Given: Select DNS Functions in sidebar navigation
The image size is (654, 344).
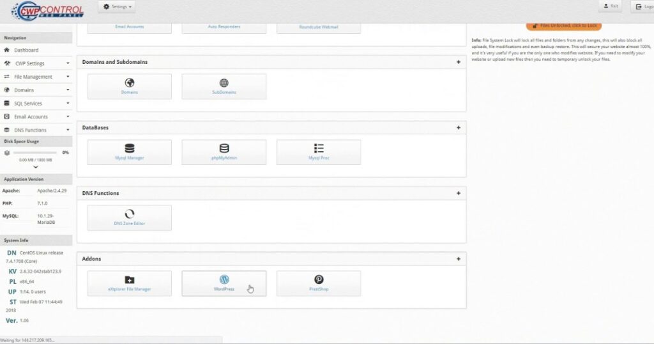Looking at the screenshot, I should (31, 130).
